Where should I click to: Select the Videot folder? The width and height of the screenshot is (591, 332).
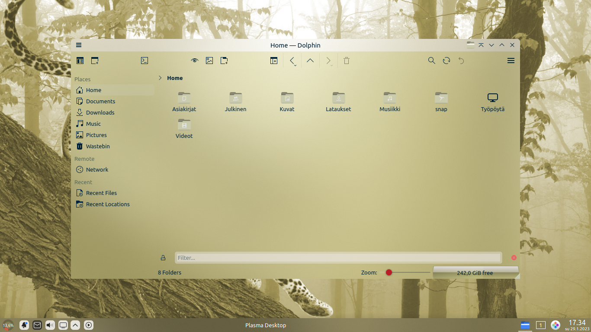pos(184,128)
